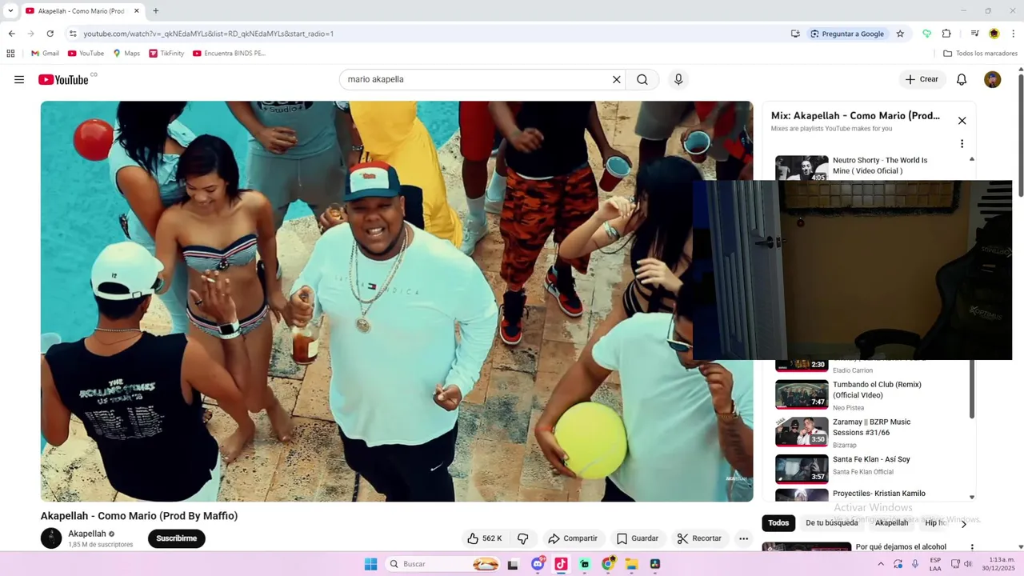This screenshot has width=1024, height=576.
Task: Select the Akapellah filter chip
Action: point(891,523)
